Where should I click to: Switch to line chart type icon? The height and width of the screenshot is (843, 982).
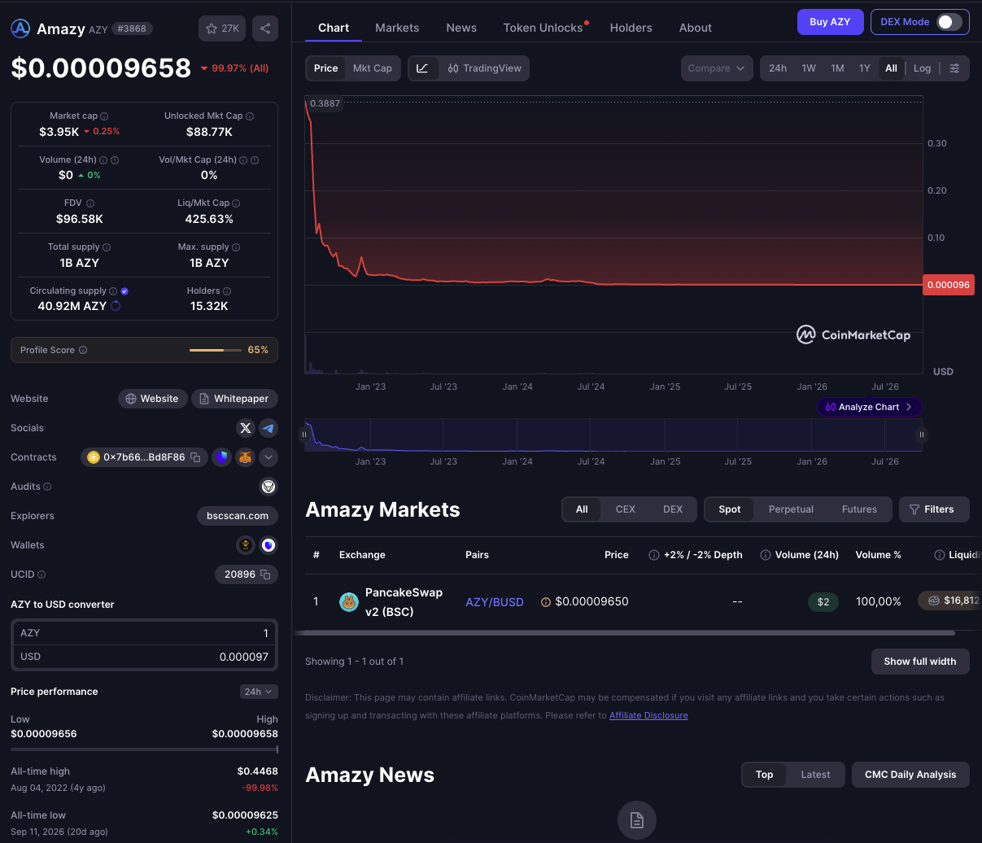pyautogui.click(x=422, y=68)
